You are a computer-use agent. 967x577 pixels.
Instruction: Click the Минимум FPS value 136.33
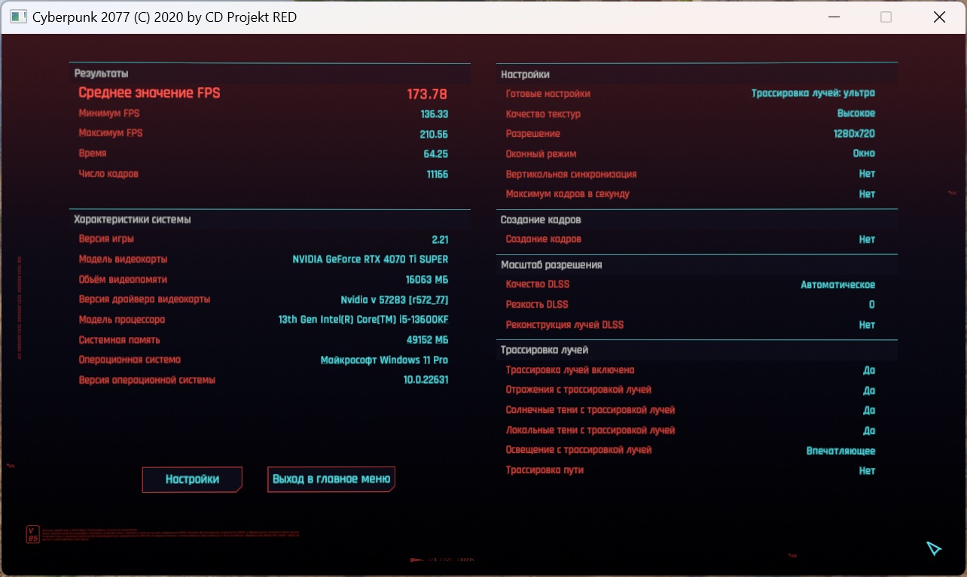(x=434, y=114)
